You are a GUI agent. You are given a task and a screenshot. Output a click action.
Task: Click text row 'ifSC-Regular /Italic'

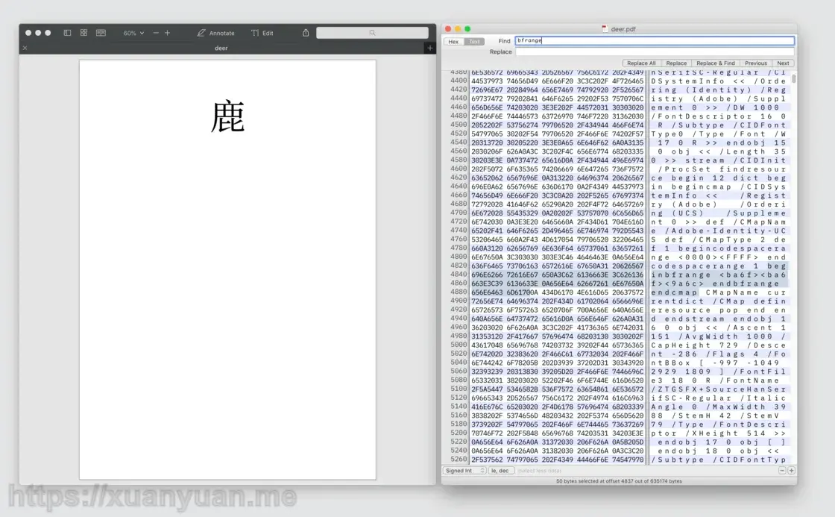pos(719,398)
